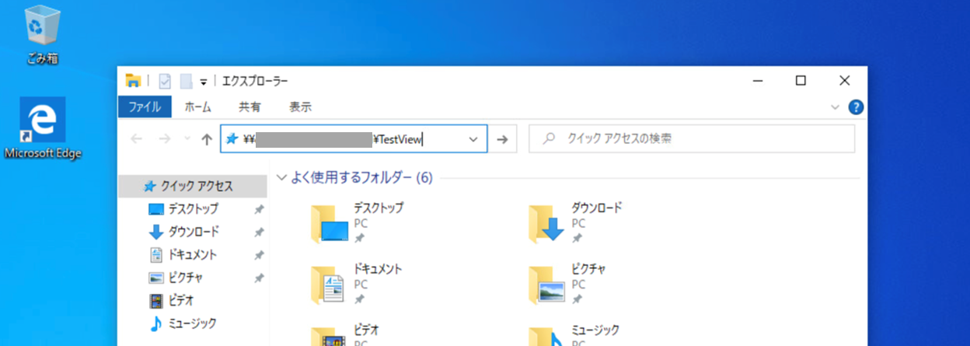Click the New Folder quick access icon
This screenshot has width=970, height=346.
click(186, 81)
